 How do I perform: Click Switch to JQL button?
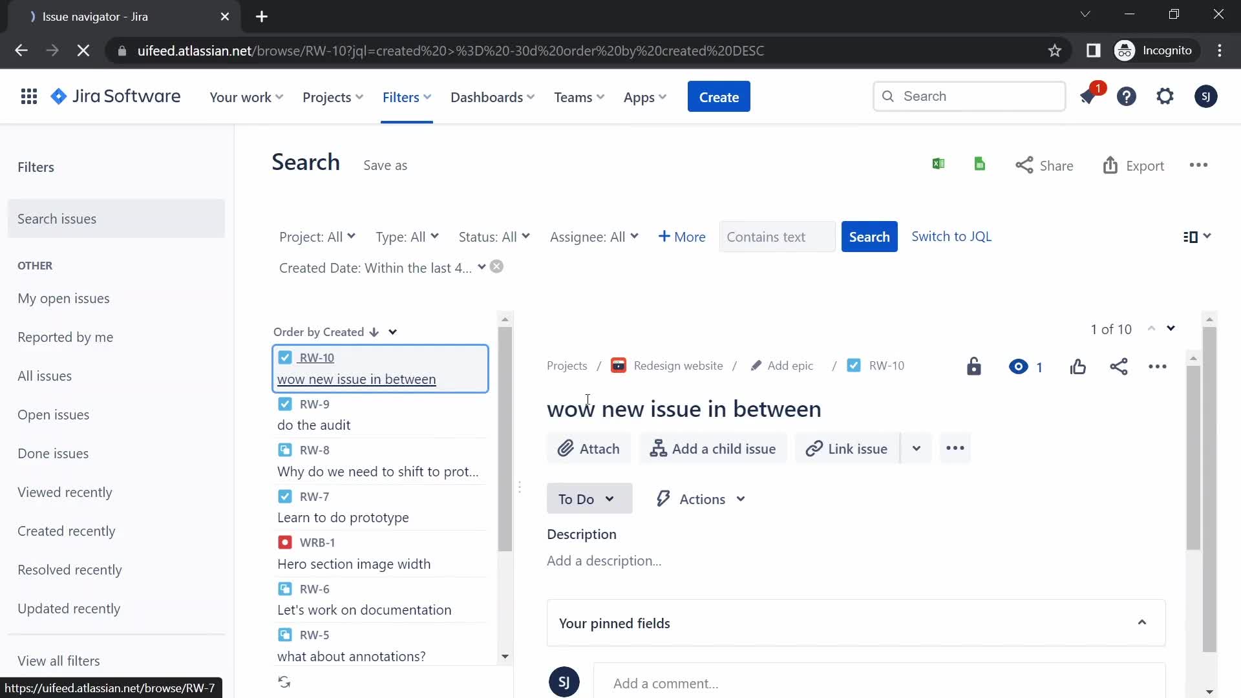point(951,236)
